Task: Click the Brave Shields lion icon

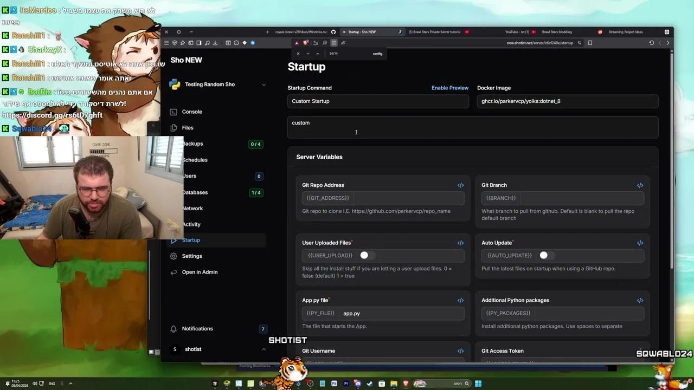Action: coord(305,43)
